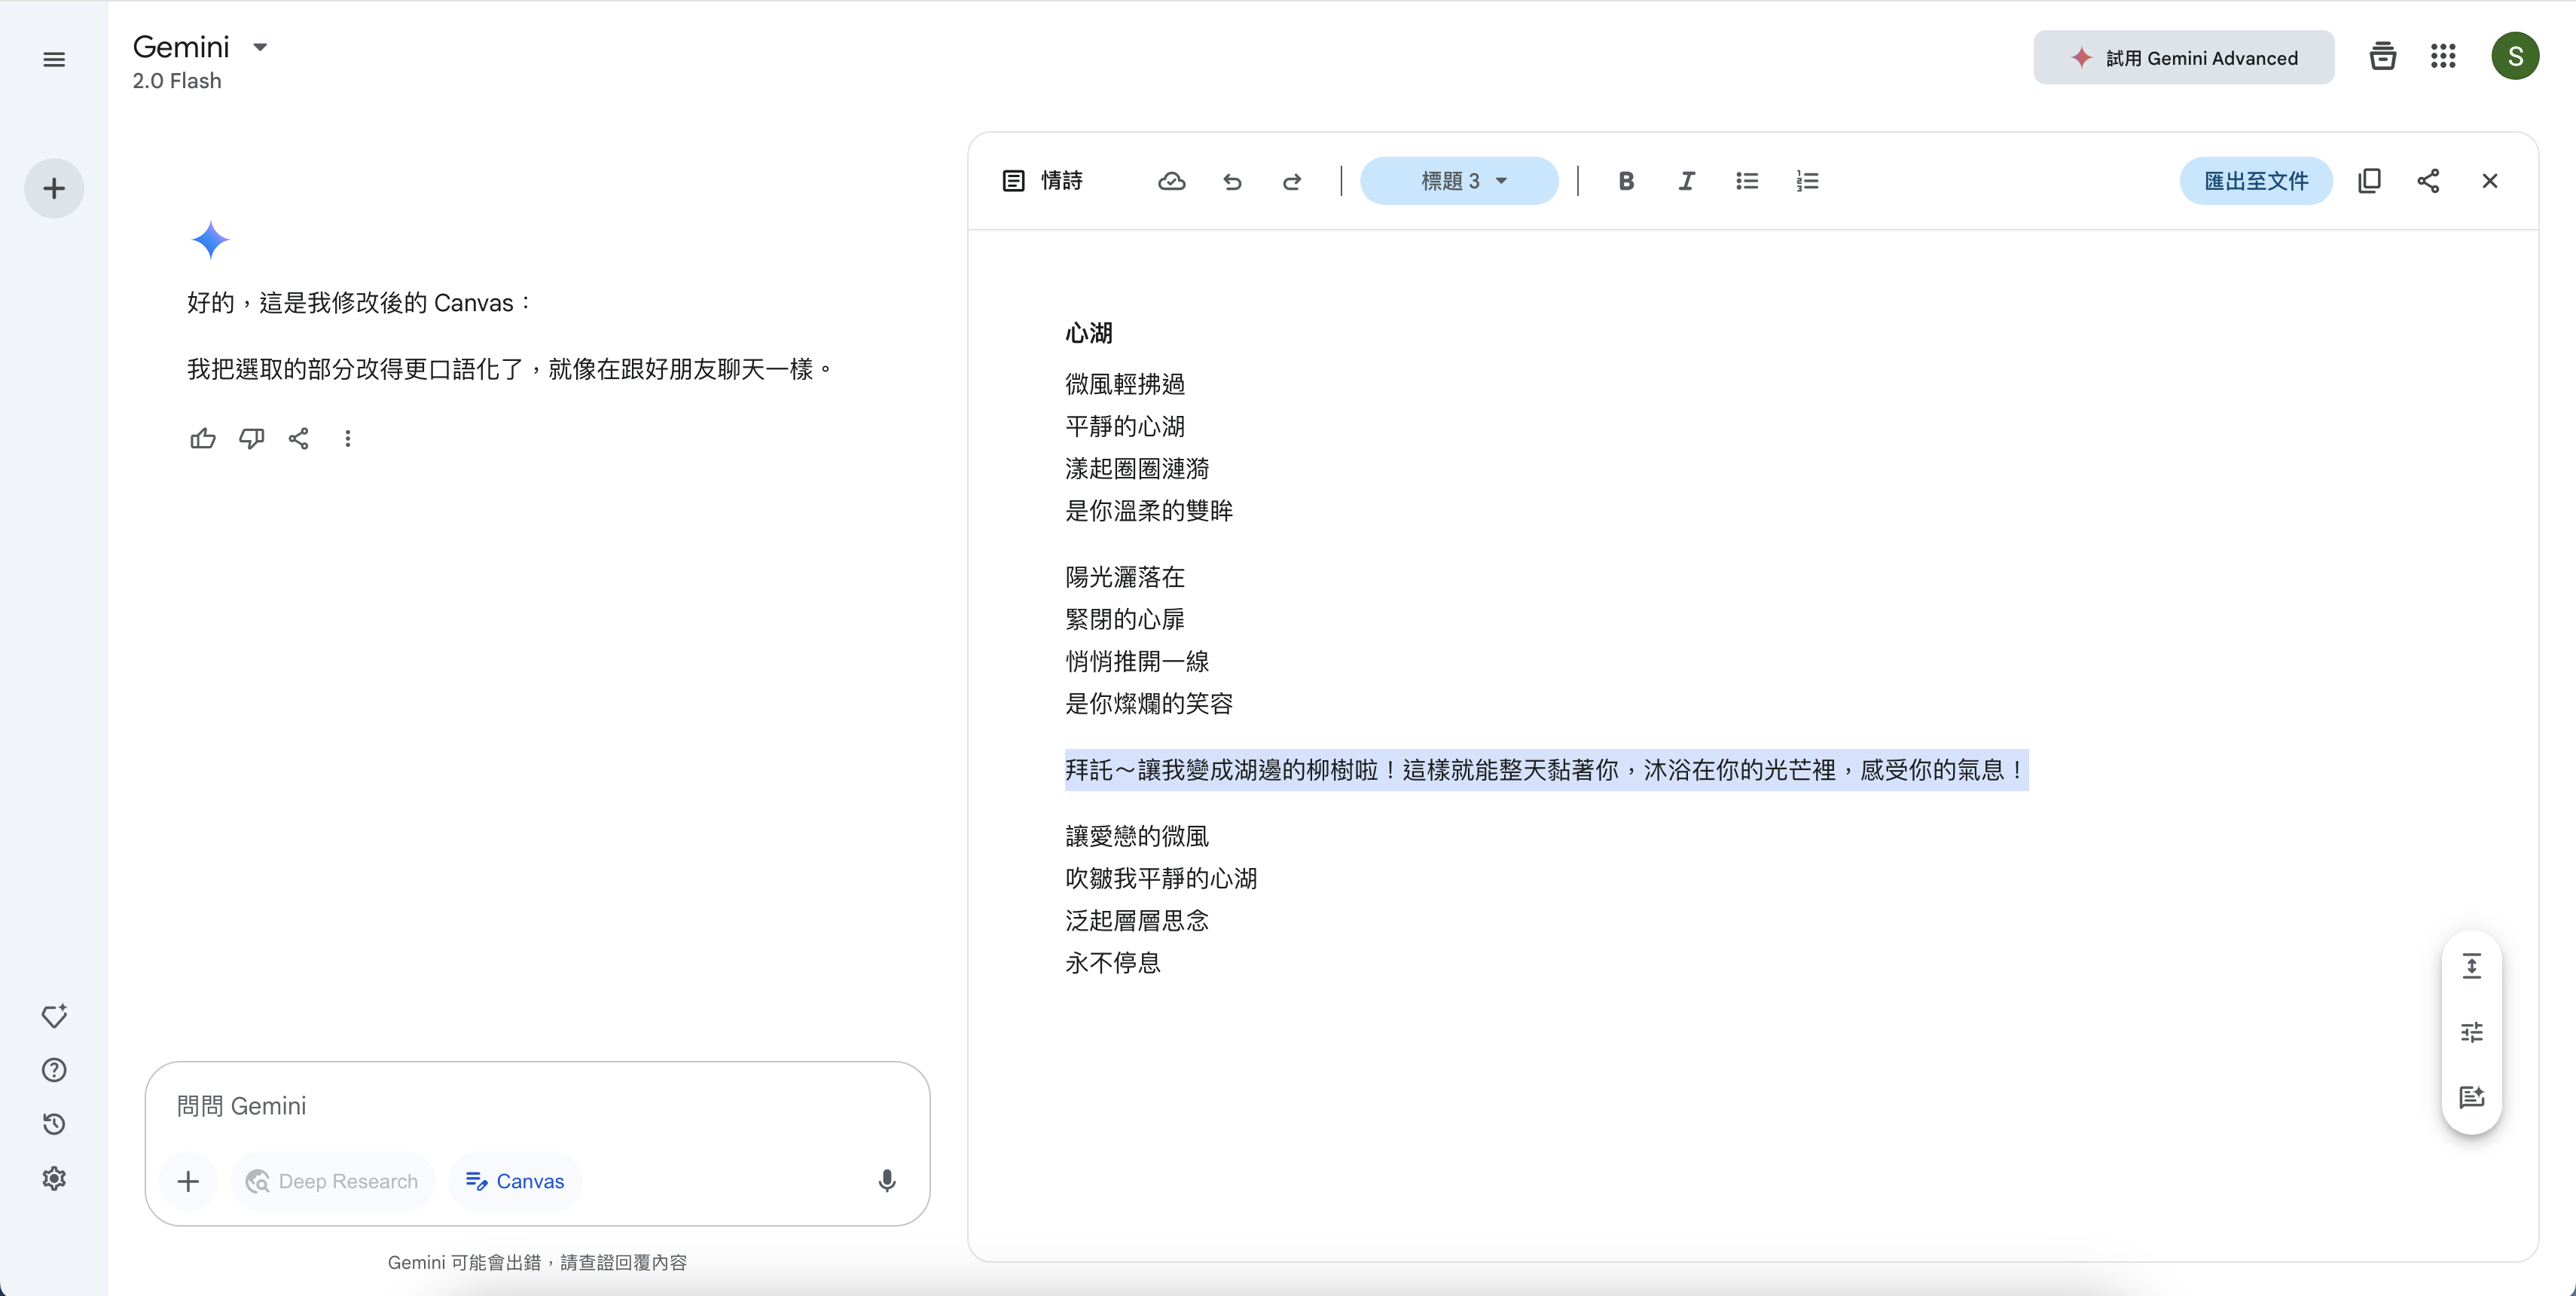This screenshot has width=2576, height=1296.
Task: Insert a numbered list
Action: click(x=1807, y=181)
